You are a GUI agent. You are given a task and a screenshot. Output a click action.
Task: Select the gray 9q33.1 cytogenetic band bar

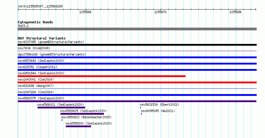pyautogui.click(x=137, y=29)
